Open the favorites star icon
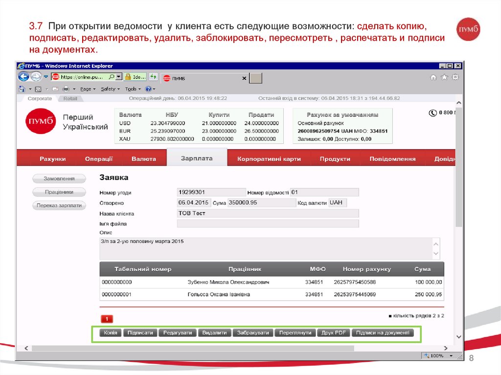Viewport: 501px width, 375px height. point(444,77)
